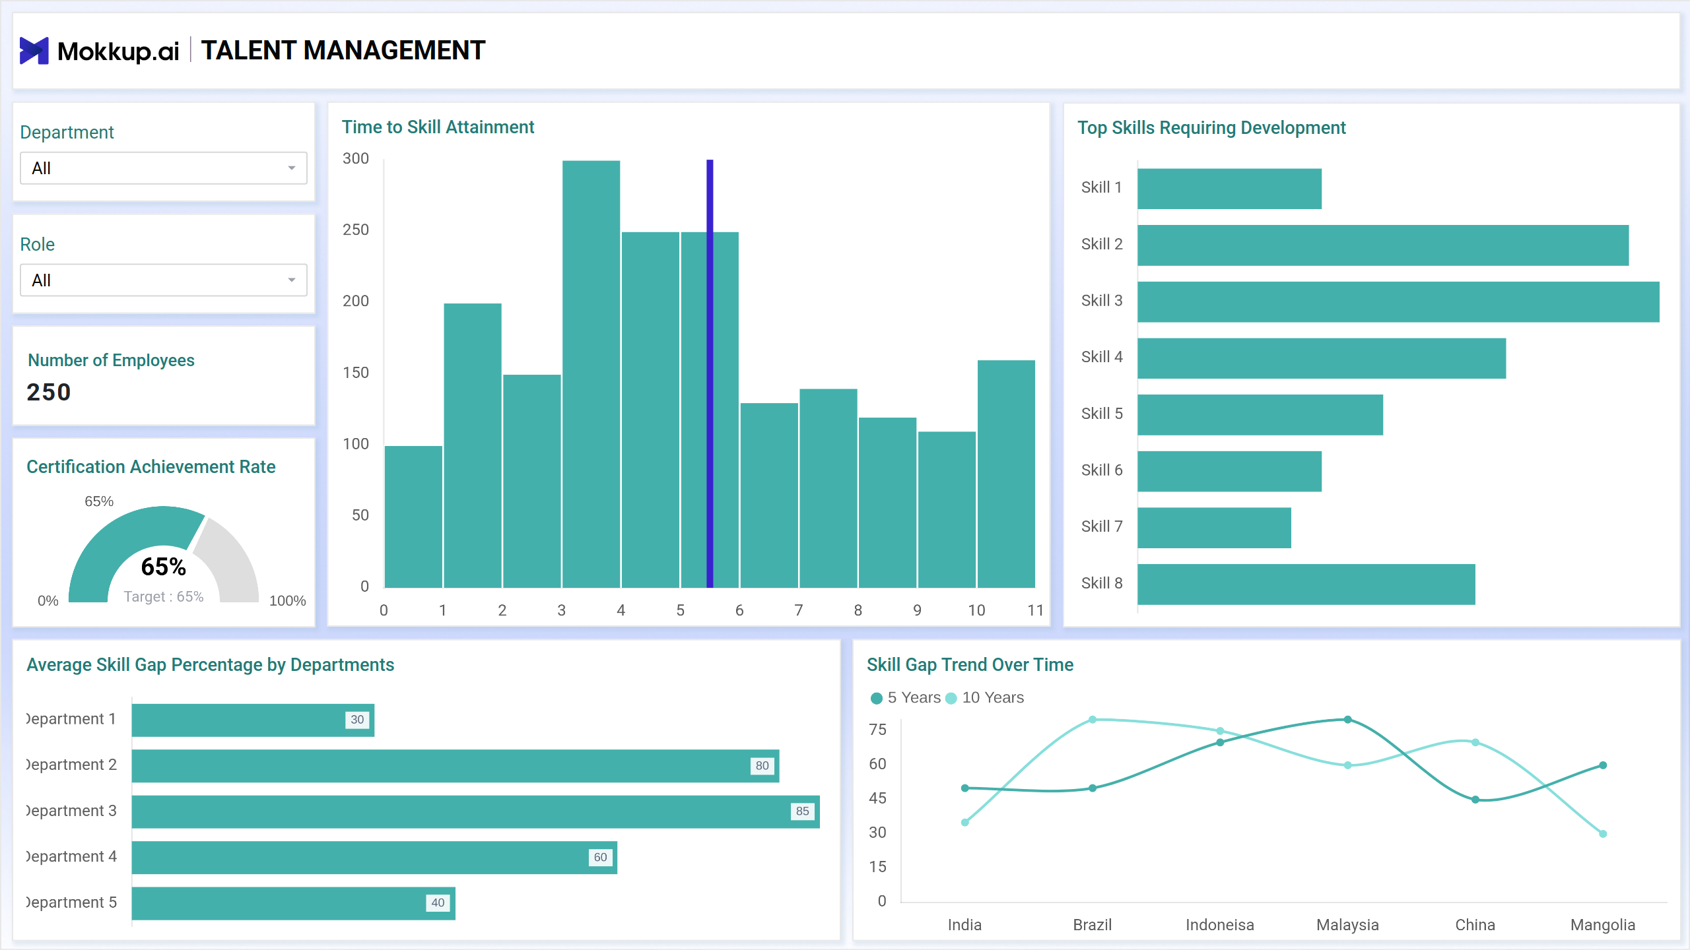Viewport: 1690px width, 950px height.
Task: Click the Skill Gap Trend Over Time title
Action: (970, 665)
